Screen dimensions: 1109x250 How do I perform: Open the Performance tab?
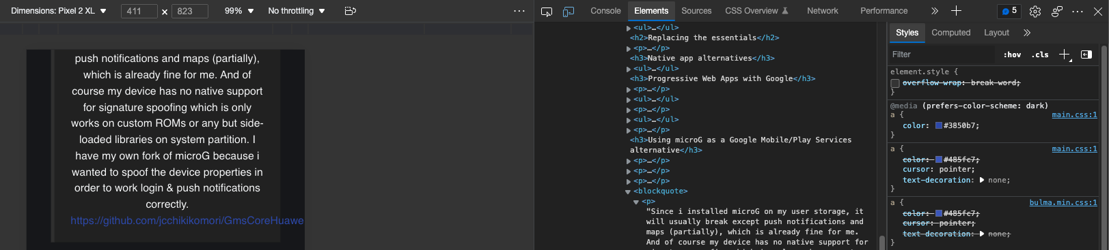[x=884, y=11]
